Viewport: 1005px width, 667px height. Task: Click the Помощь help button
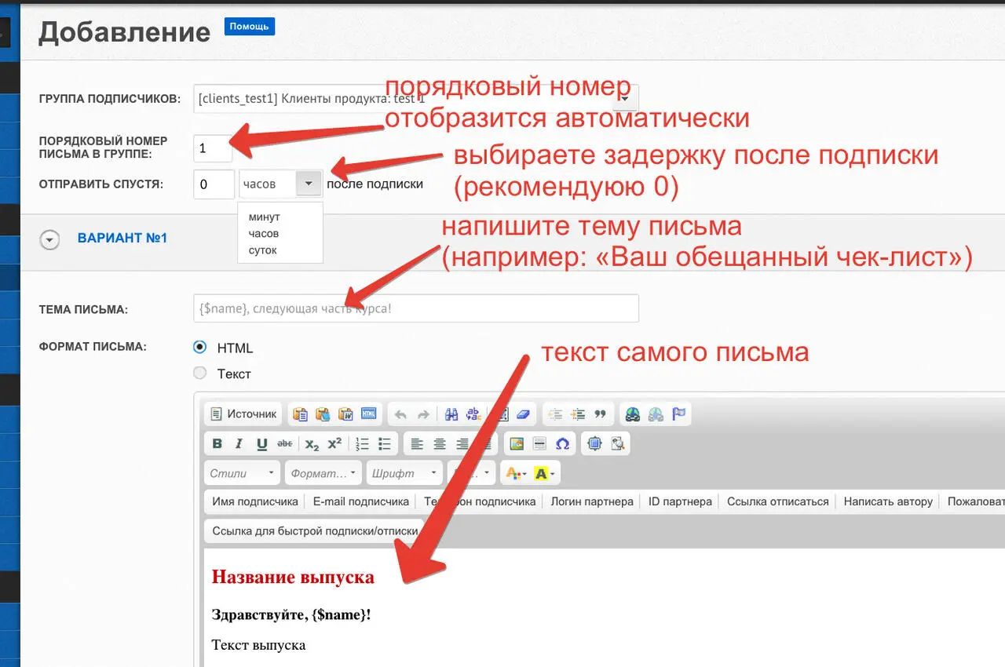coord(249,26)
